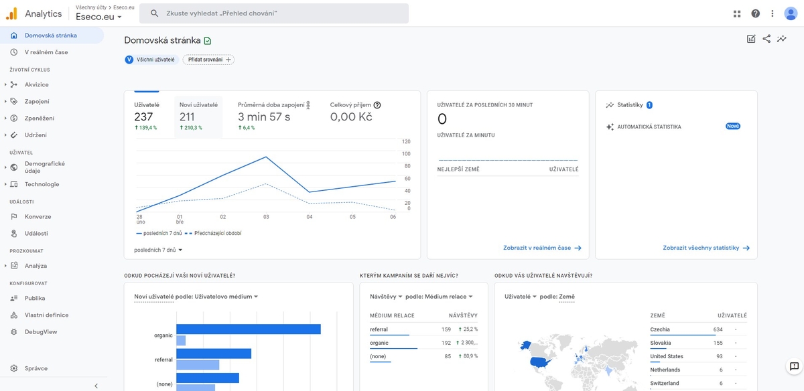Screen dimensions: 804x391
Task: Open the Uživatelovo médium dimension dropdown
Action: point(226,297)
